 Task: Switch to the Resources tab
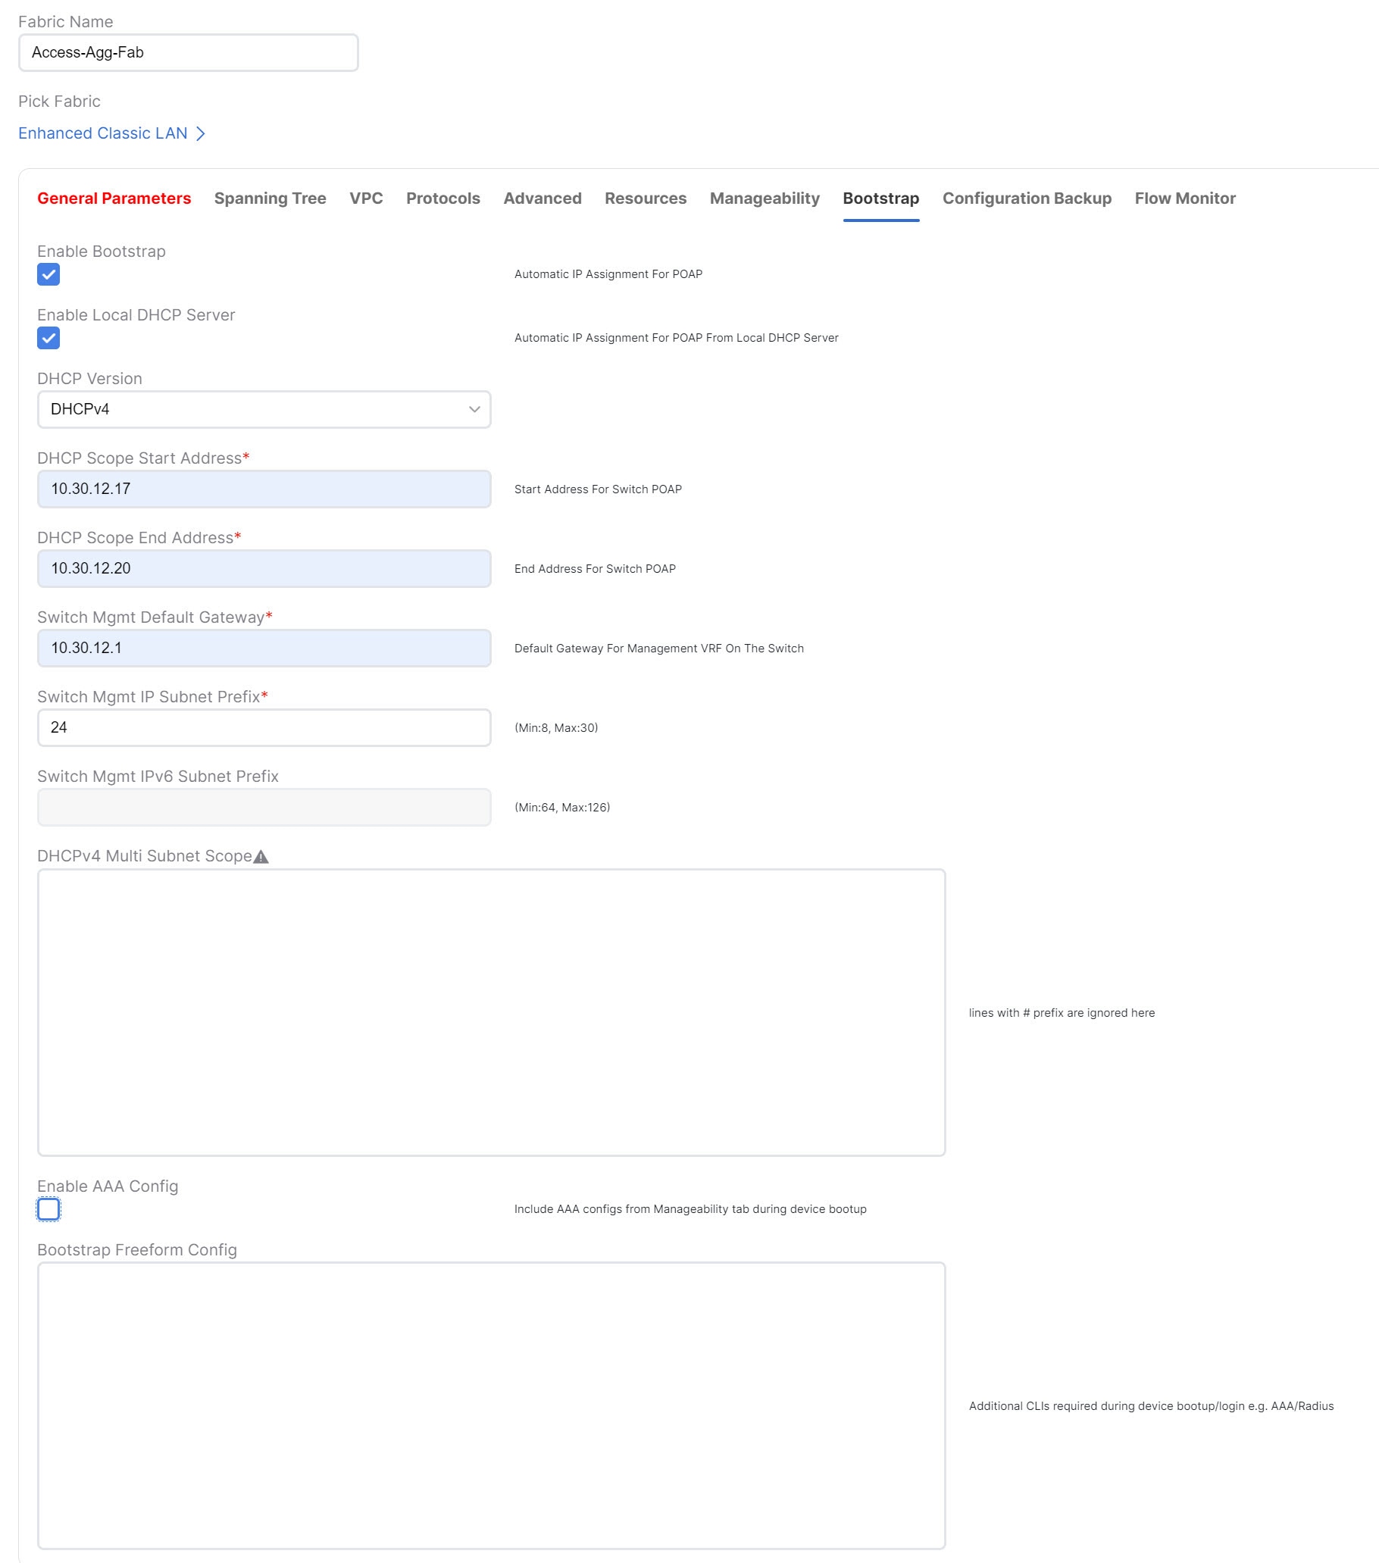pos(646,198)
